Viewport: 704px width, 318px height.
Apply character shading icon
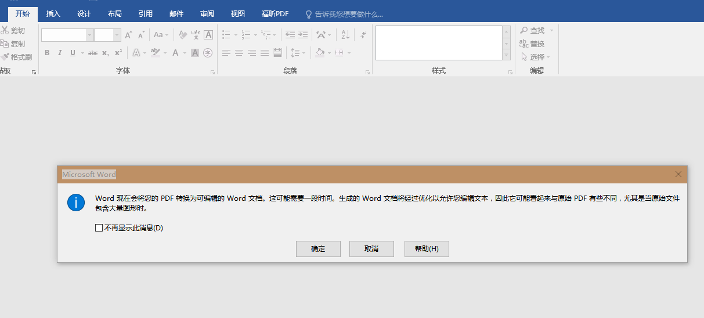pyautogui.click(x=195, y=53)
